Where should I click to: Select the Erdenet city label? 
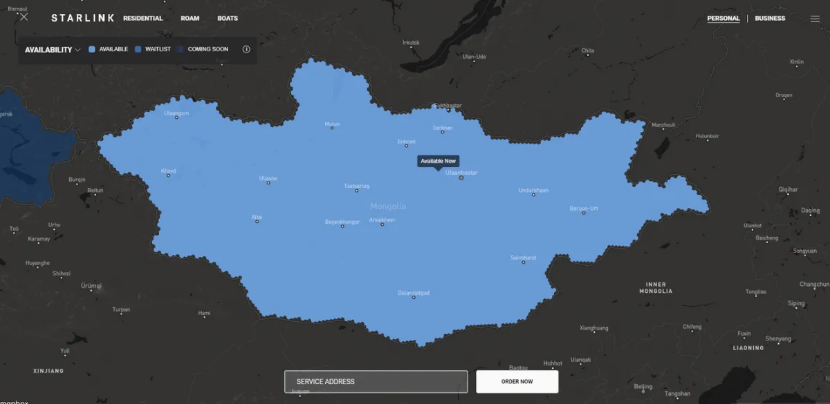pos(407,142)
